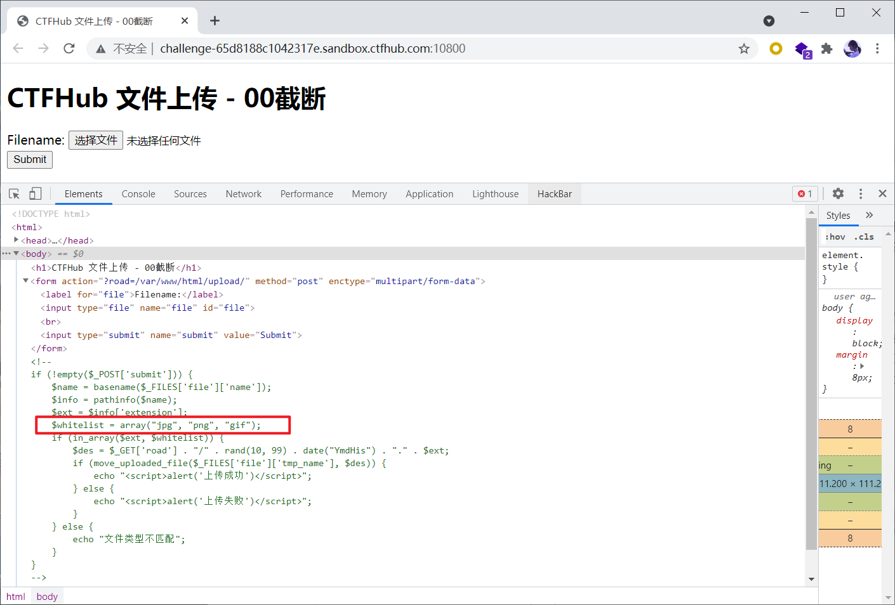Toggle the device toolbar icon

(x=36, y=193)
